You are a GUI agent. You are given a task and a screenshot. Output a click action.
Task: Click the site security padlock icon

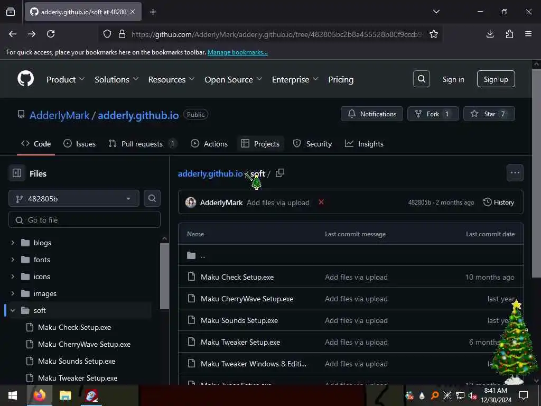tap(122, 34)
